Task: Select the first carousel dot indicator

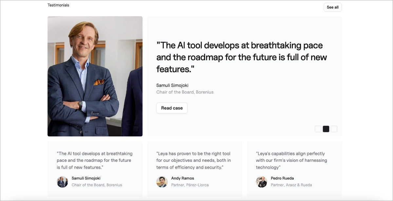Action: 318,129
